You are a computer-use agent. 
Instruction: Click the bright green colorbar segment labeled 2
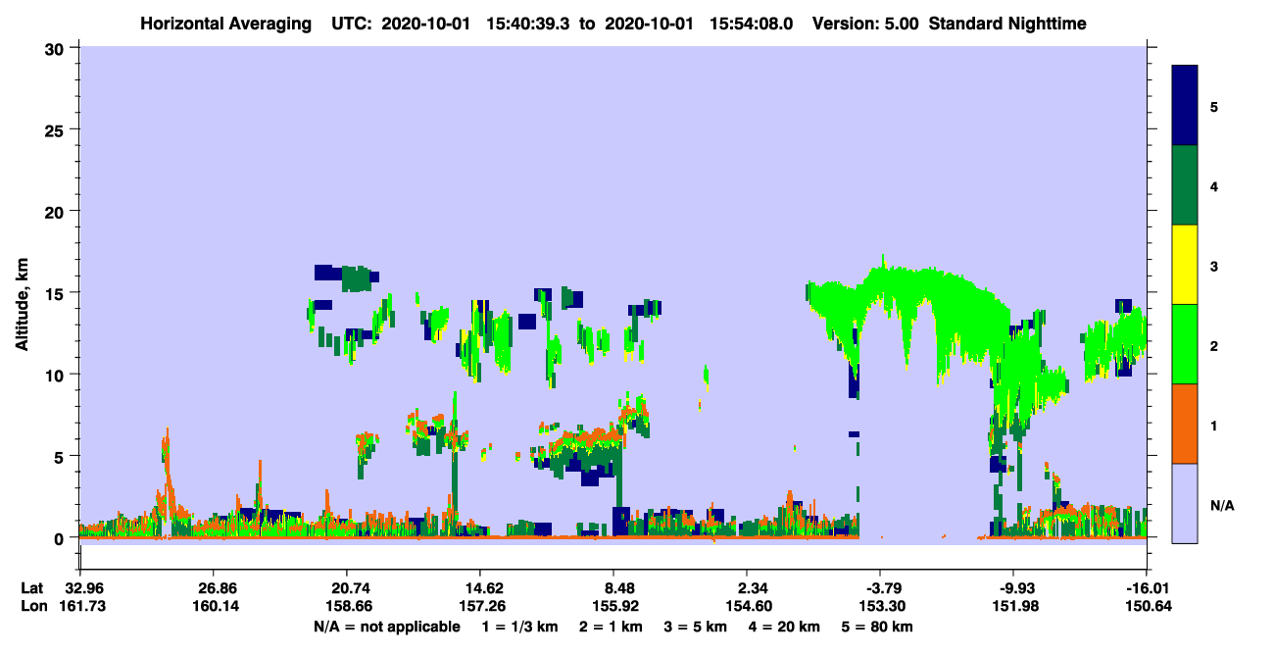(x=1185, y=344)
